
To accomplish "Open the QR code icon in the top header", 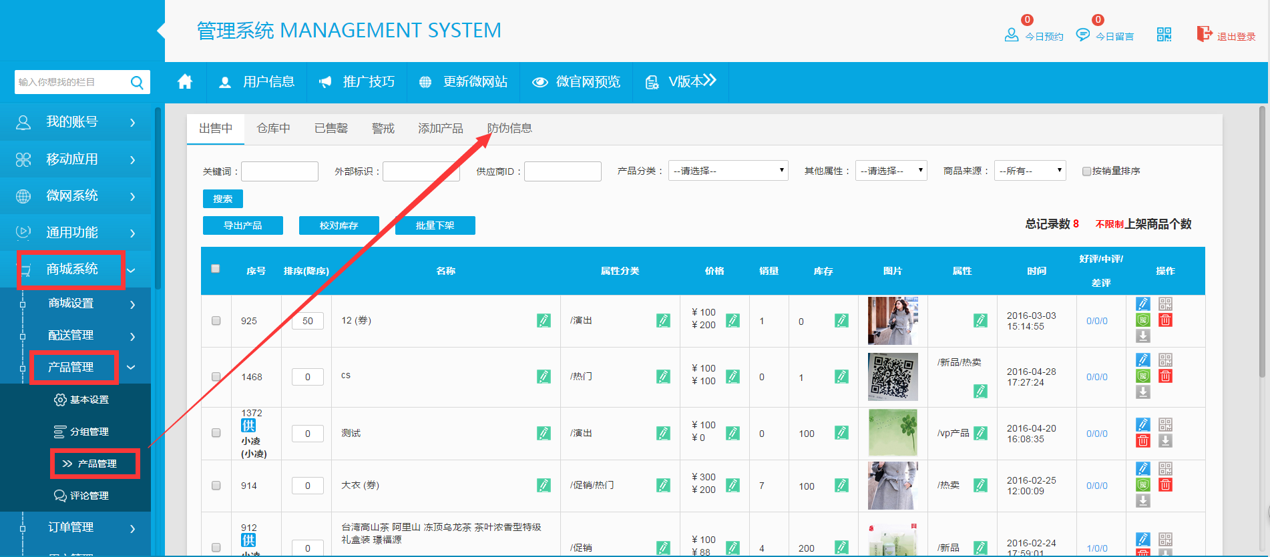I will (1164, 35).
